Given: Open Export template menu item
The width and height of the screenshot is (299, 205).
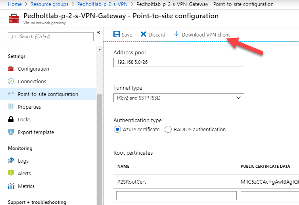Looking at the screenshot, I should (x=36, y=132).
